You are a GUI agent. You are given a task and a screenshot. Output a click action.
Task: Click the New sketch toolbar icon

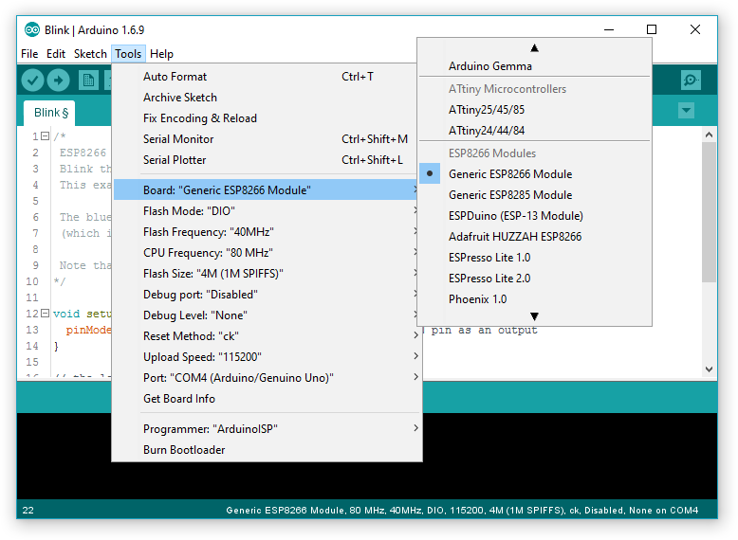pos(88,81)
